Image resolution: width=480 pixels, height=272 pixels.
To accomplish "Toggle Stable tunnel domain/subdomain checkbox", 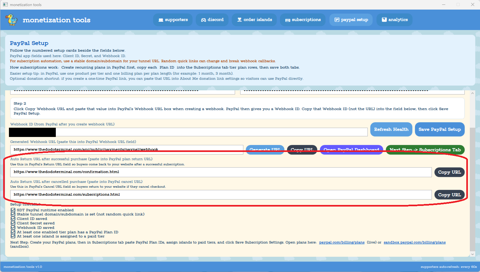I will click(x=13, y=214).
